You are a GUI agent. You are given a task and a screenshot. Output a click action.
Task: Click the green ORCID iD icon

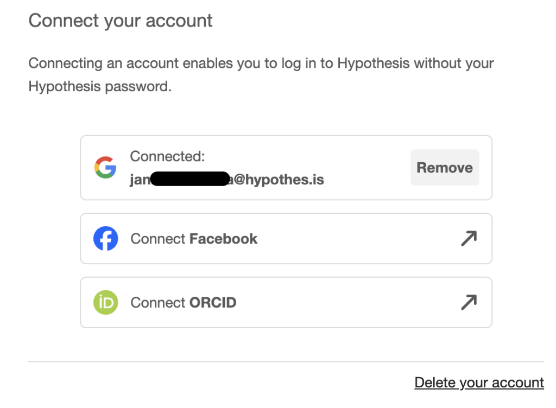point(106,302)
